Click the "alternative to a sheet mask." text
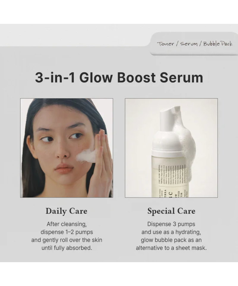The height and width of the screenshot is (286, 238). (171, 248)
